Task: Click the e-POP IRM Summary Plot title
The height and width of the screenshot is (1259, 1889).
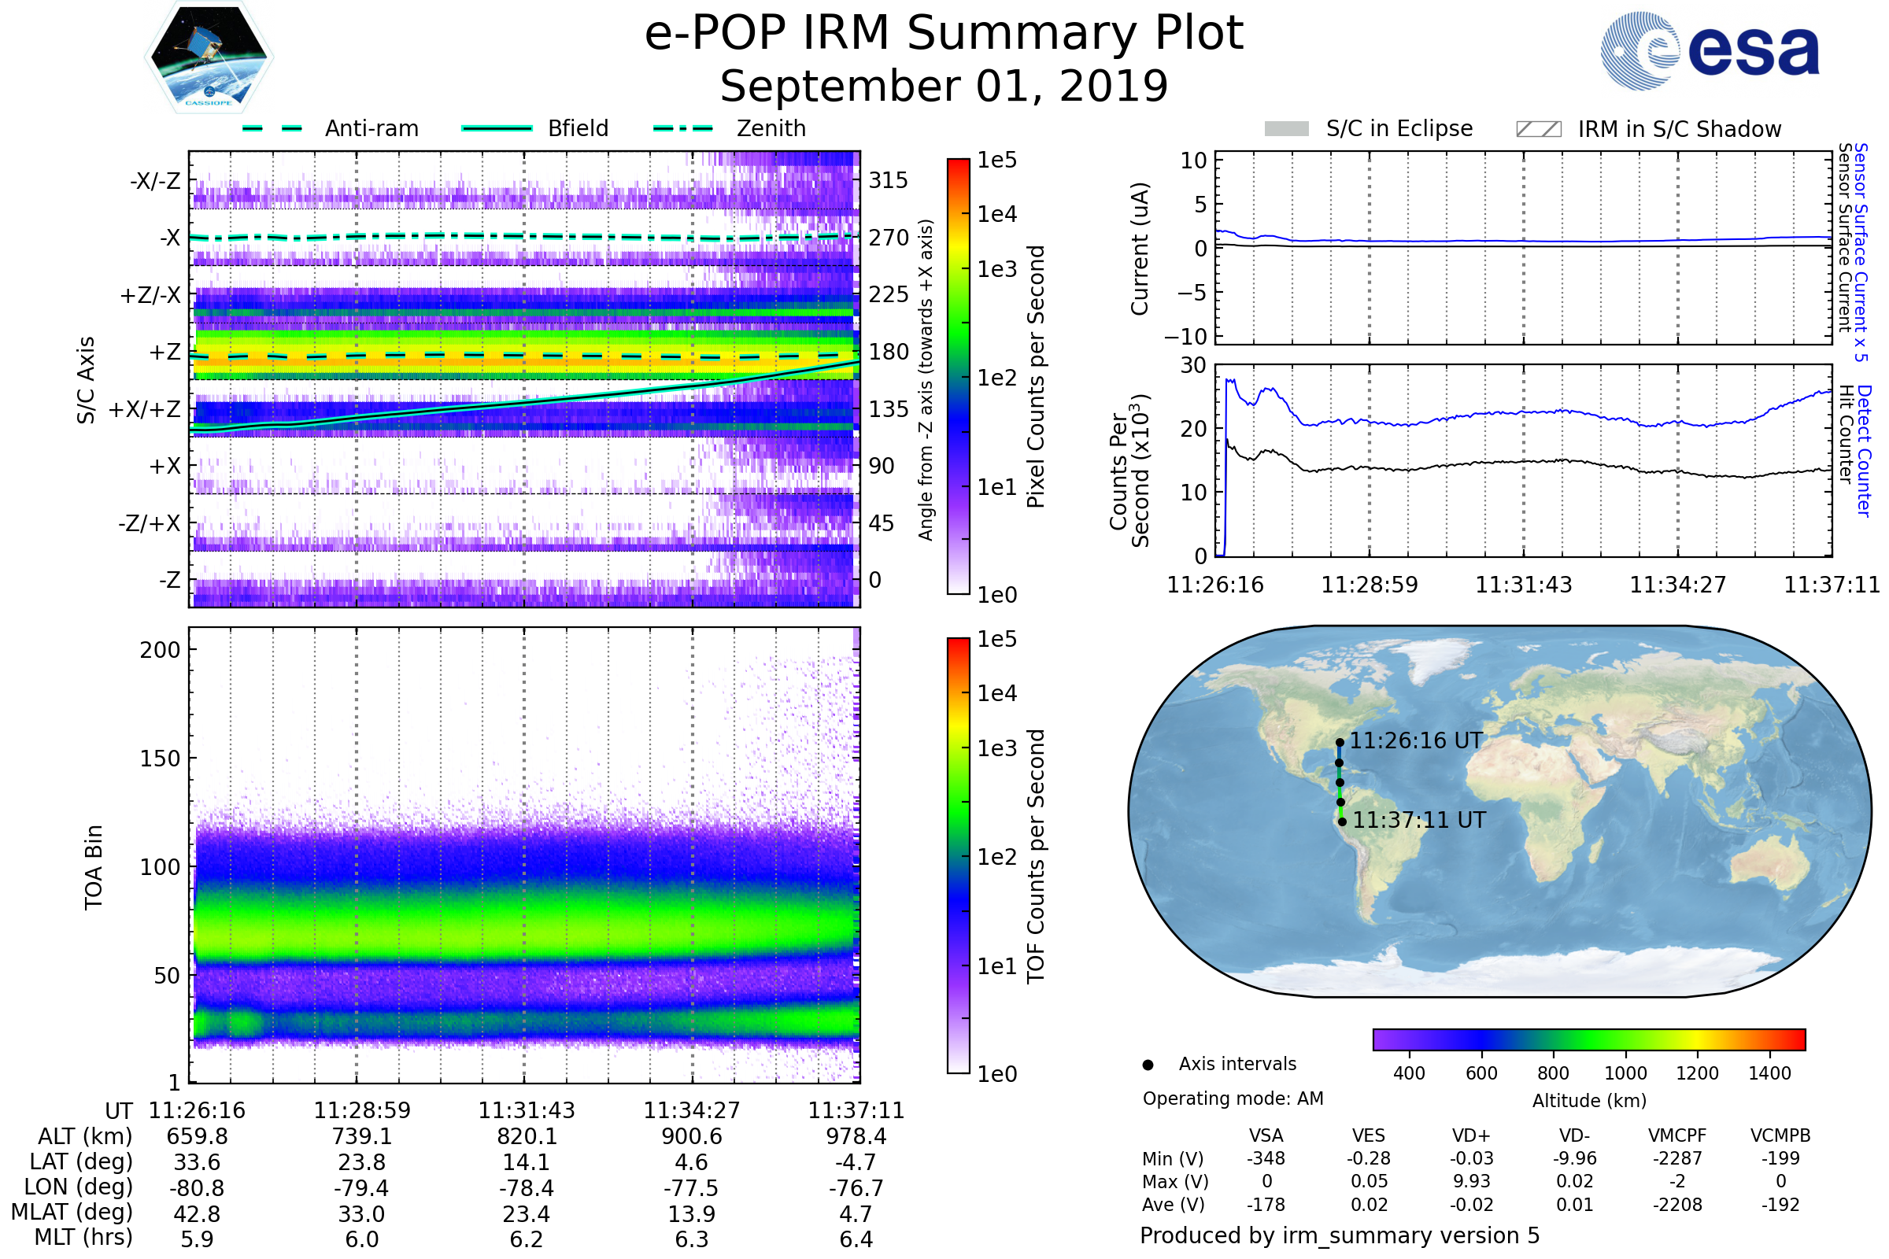Action: (944, 34)
